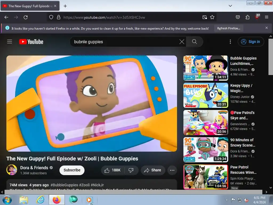Image resolution: width=273 pixels, height=205 pixels.
Task: Go back using the browser back arrow
Action: pyautogui.click(x=6, y=17)
